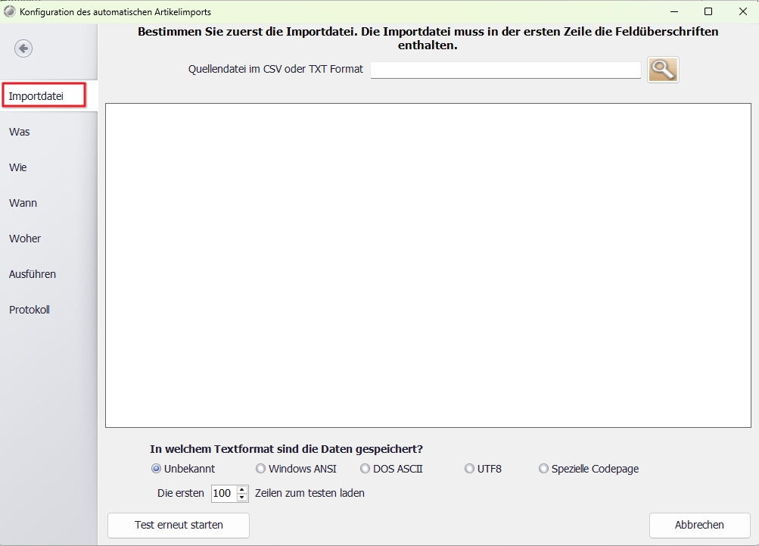Increase the test line count
Image resolution: width=759 pixels, height=546 pixels.
click(242, 489)
